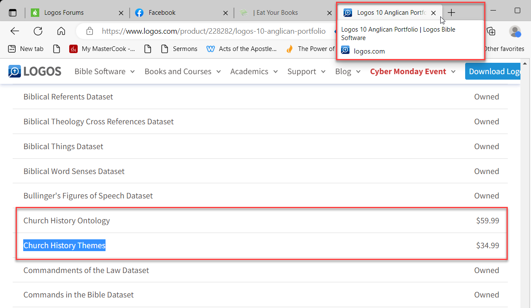Expand the Support menu
Viewport: 531px width, 308px height.
tap(307, 72)
